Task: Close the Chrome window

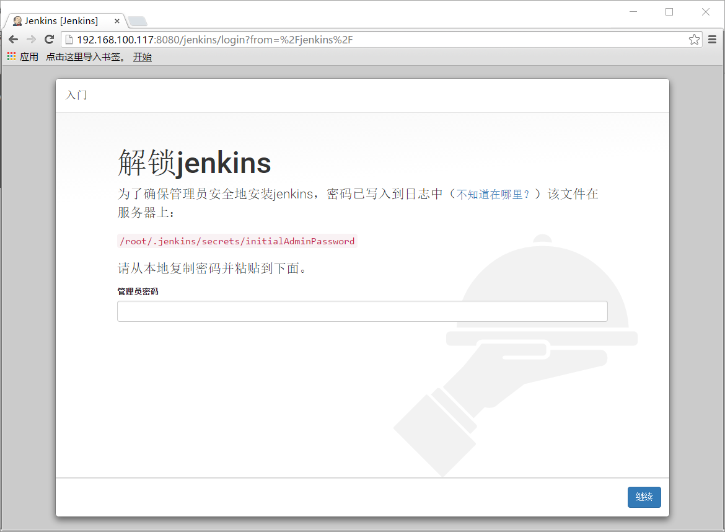Action: 706,12
